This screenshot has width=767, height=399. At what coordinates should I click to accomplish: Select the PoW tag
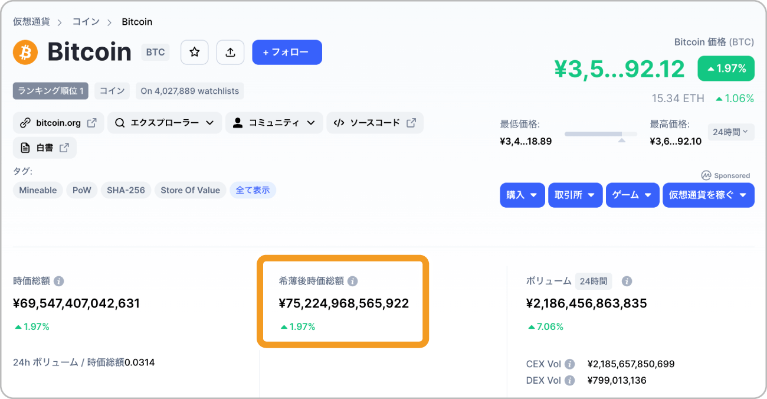pyautogui.click(x=82, y=190)
